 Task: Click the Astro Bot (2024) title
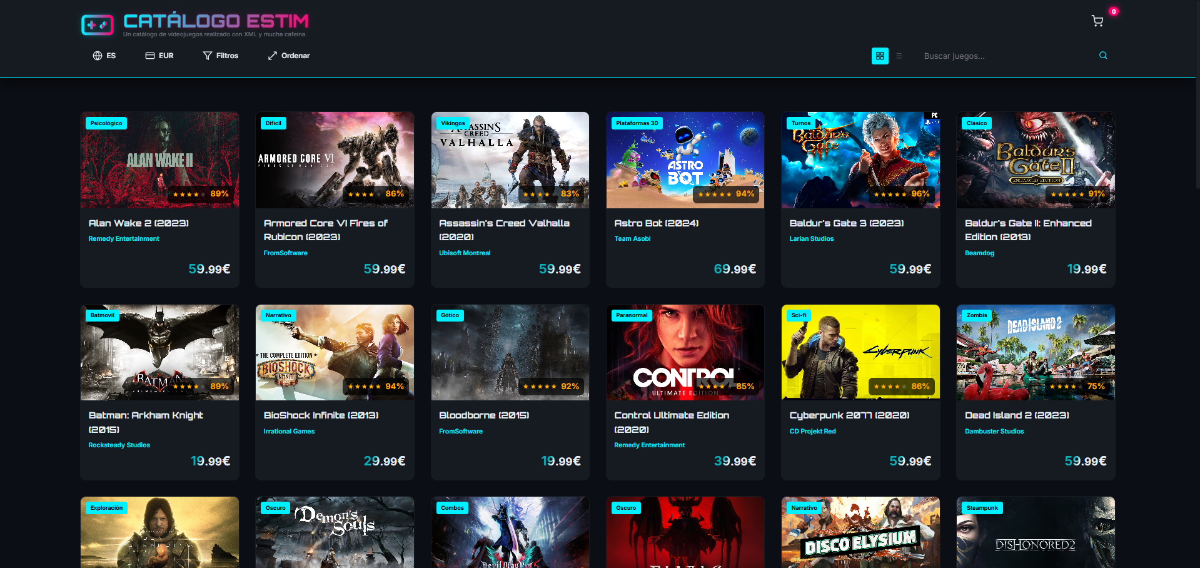(x=657, y=223)
